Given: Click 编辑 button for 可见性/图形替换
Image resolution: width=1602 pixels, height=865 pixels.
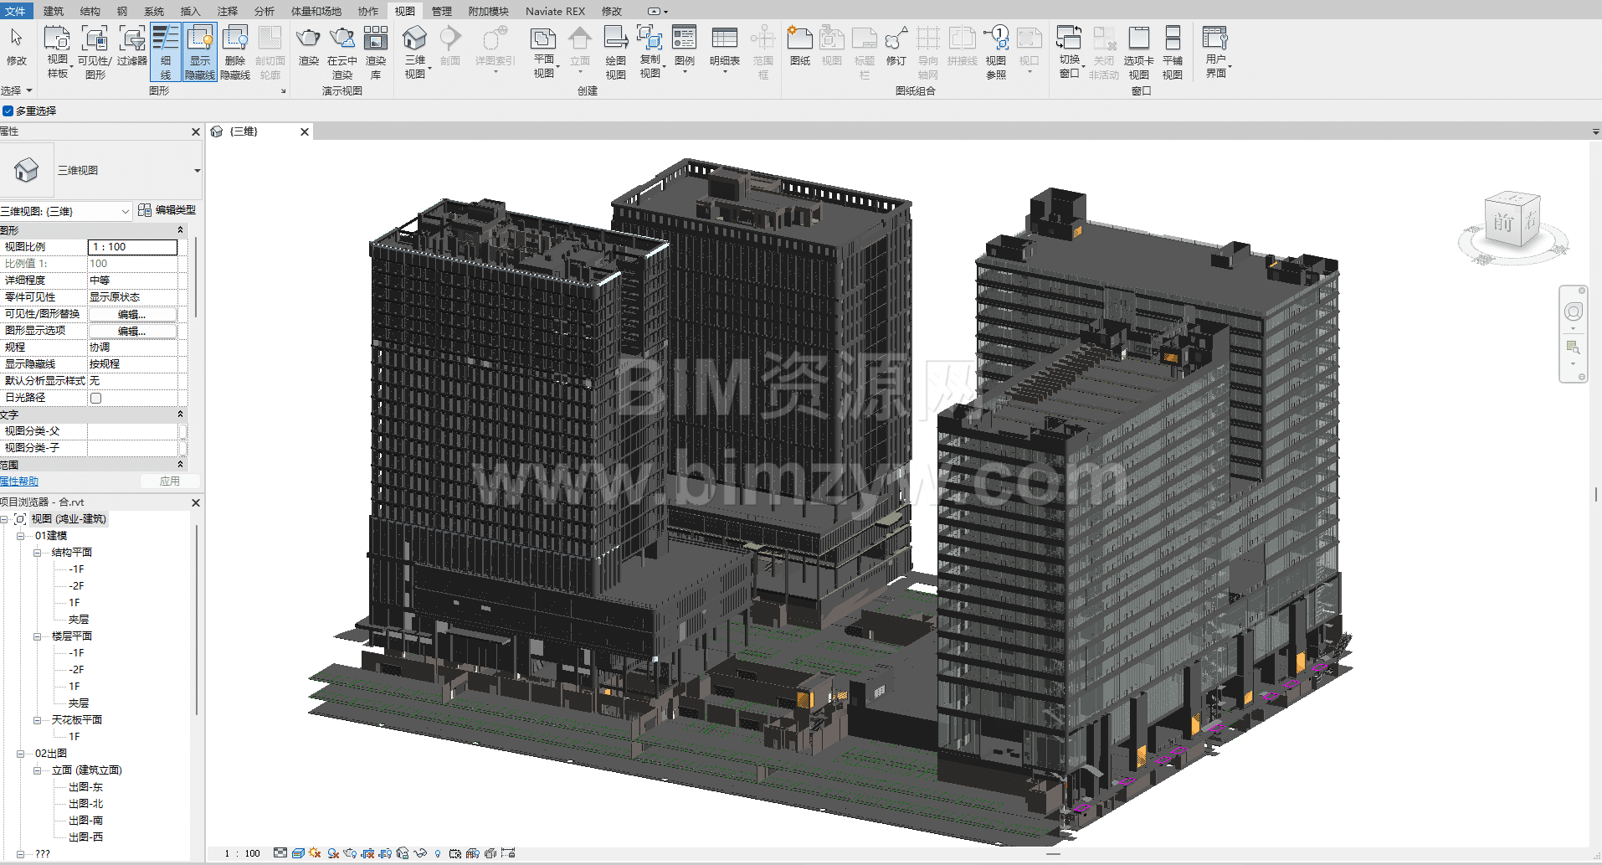Looking at the screenshot, I should [x=132, y=314].
